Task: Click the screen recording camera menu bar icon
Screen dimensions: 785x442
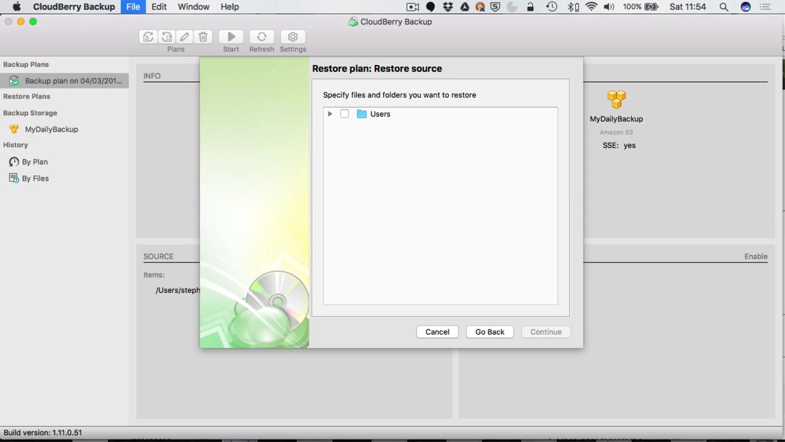Action: (x=413, y=7)
